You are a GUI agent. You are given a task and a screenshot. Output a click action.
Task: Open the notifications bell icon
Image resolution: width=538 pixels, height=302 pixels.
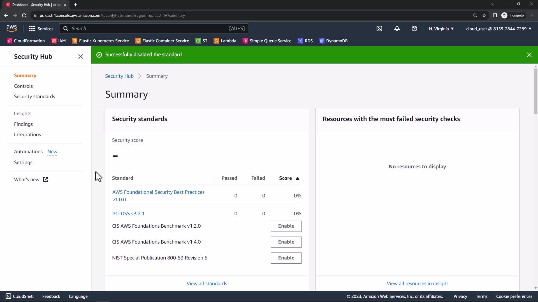click(x=397, y=29)
